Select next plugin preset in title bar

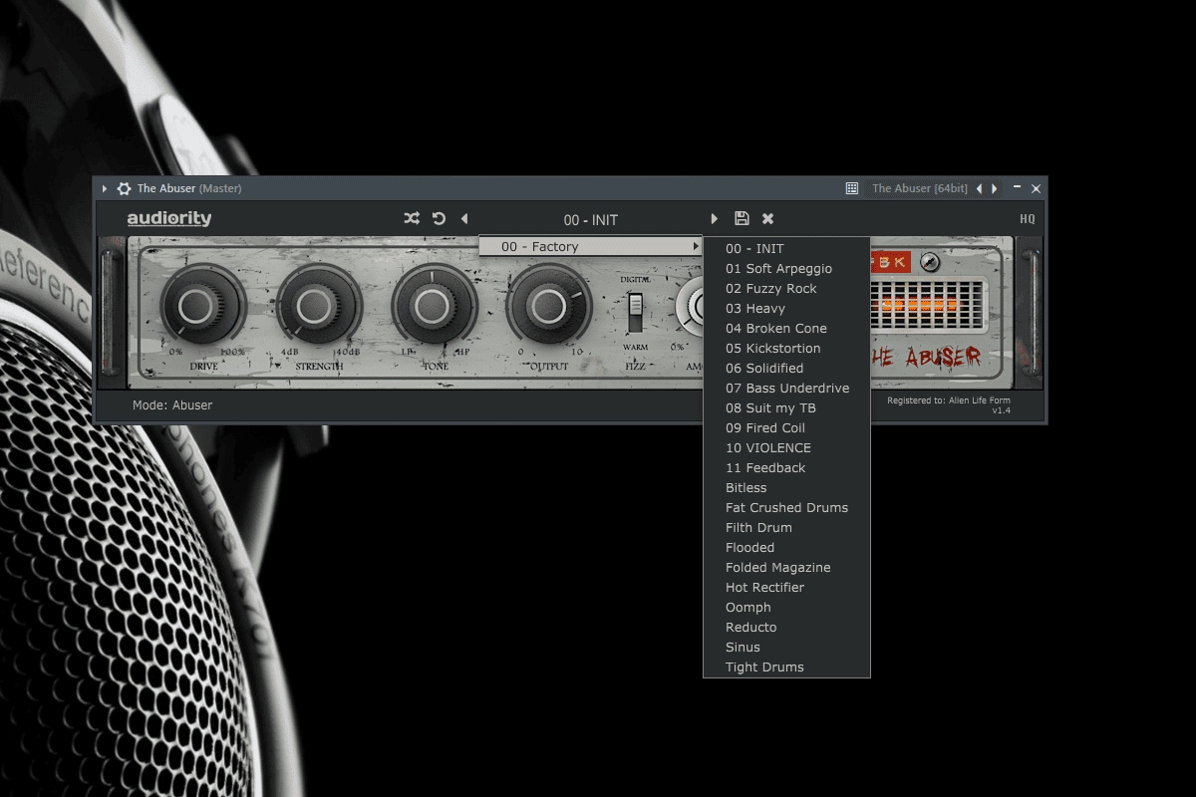[994, 188]
